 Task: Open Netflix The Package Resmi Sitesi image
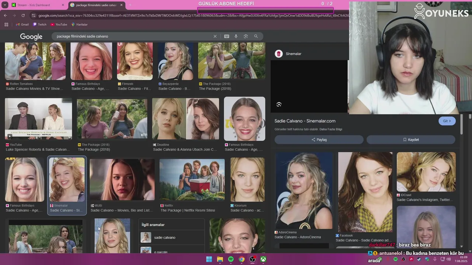point(192,186)
